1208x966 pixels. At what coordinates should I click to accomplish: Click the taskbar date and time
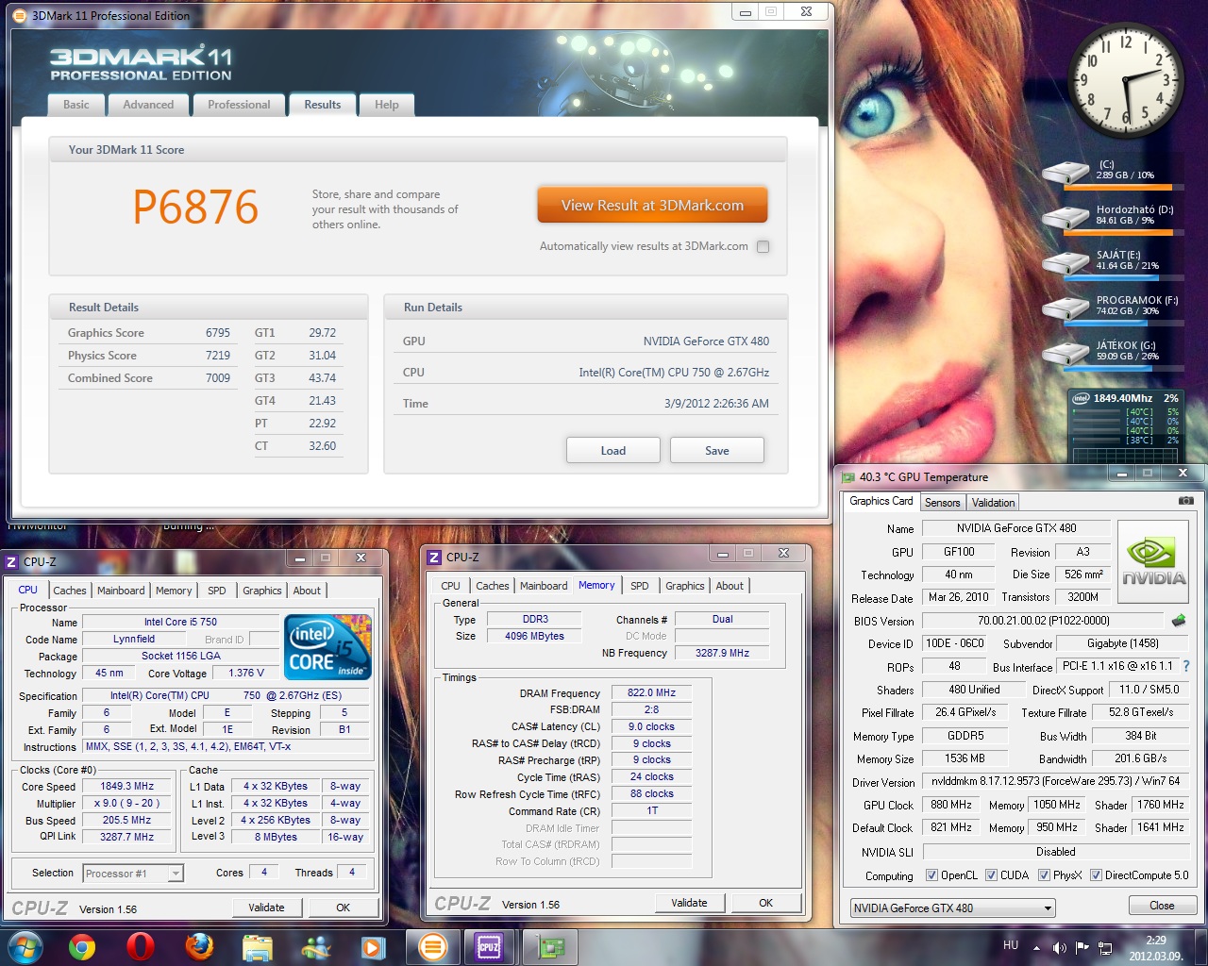(x=1156, y=948)
